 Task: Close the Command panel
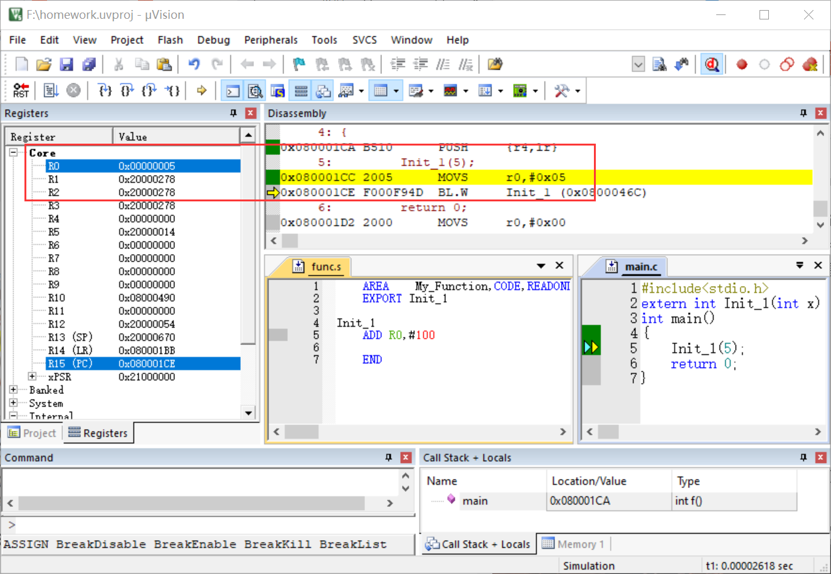point(406,457)
